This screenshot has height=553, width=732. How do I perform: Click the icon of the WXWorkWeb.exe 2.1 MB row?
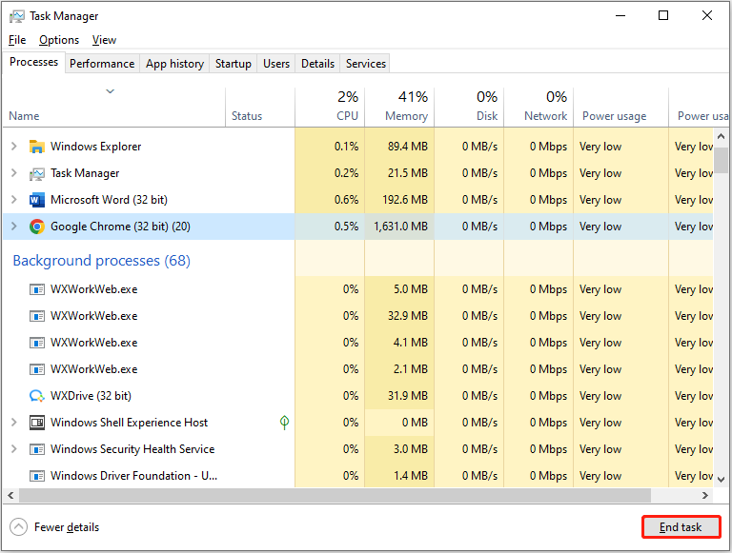(37, 369)
